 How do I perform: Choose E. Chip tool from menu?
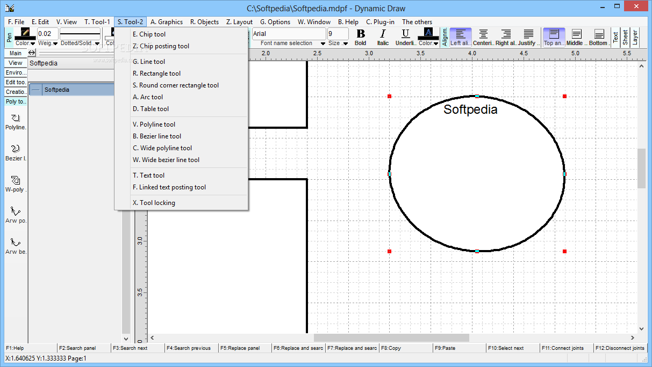[x=181, y=34]
